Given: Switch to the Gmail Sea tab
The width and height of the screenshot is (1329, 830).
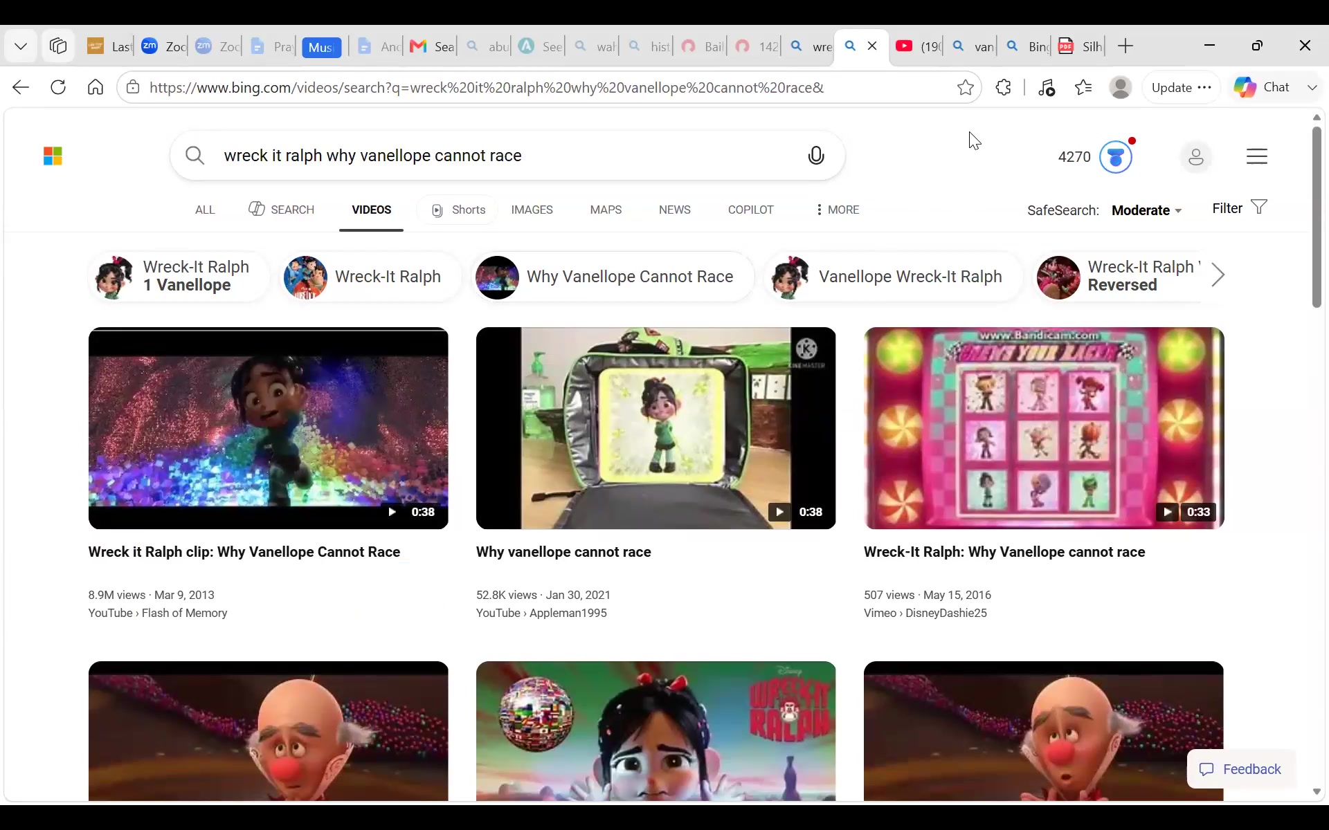Looking at the screenshot, I should (432, 46).
